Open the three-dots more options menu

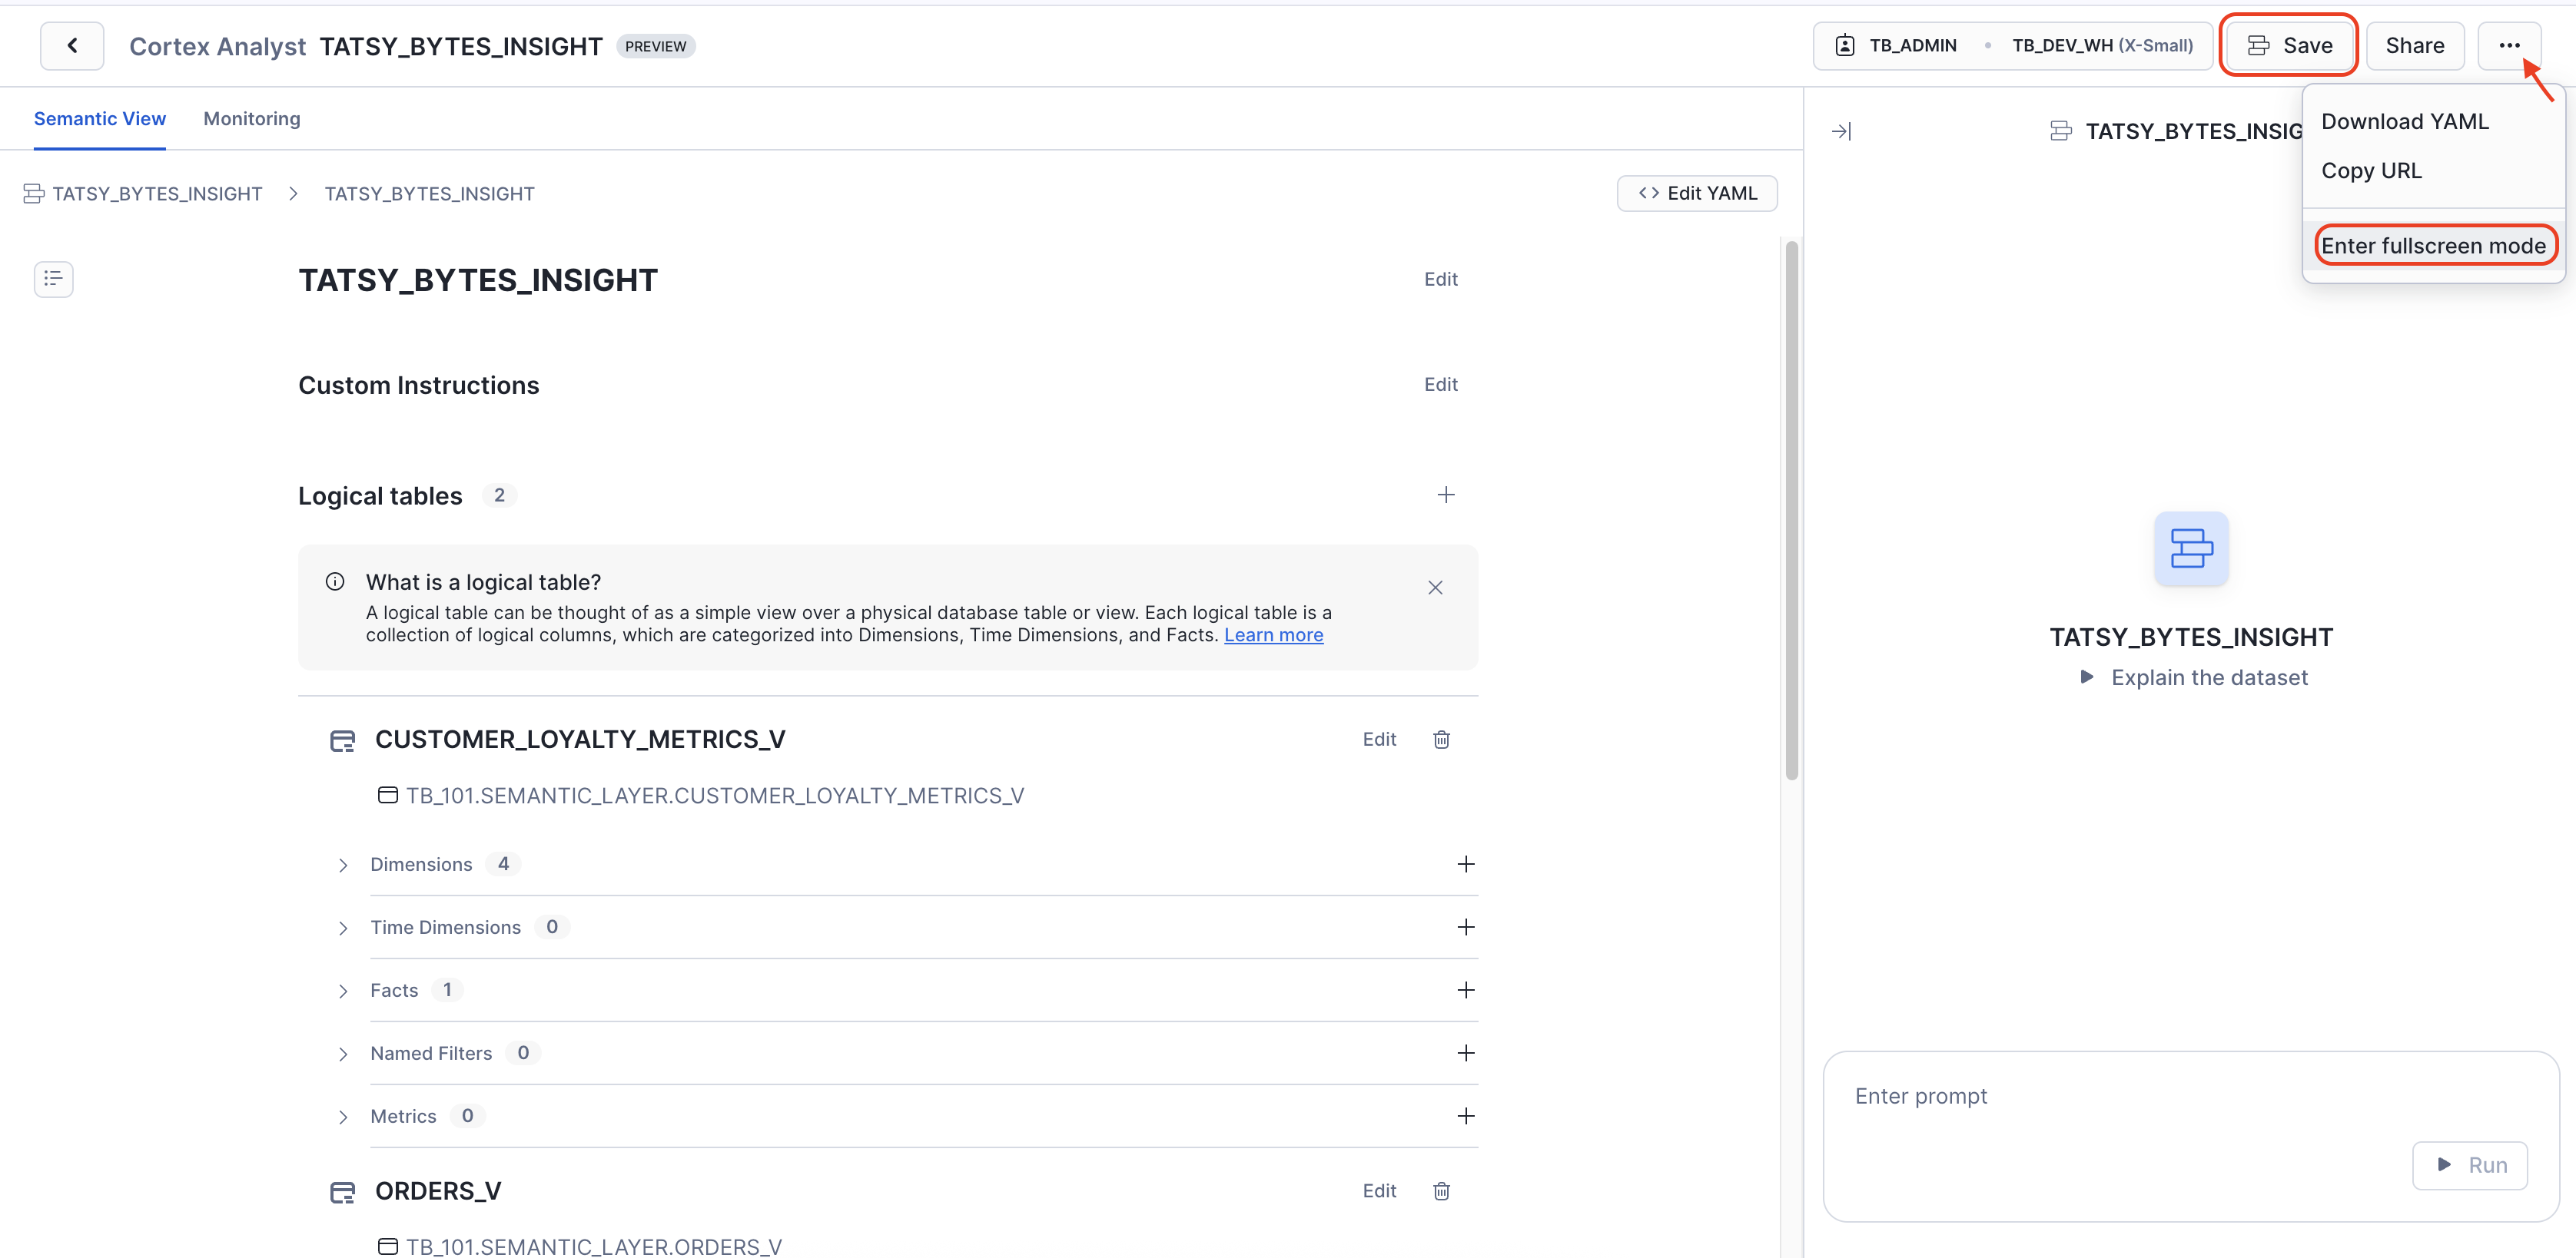click(x=2509, y=46)
